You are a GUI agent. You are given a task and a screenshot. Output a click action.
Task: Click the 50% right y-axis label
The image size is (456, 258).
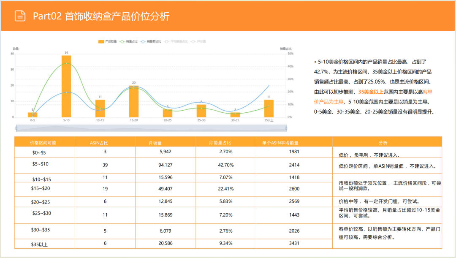pyautogui.click(x=290, y=54)
